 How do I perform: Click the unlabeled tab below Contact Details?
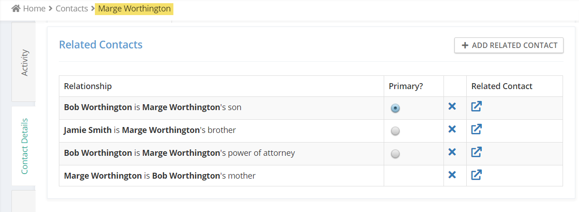[24, 201]
